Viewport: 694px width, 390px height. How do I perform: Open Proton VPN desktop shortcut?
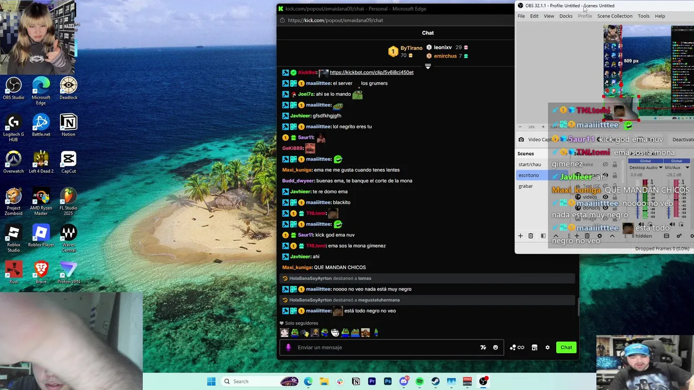click(x=68, y=273)
